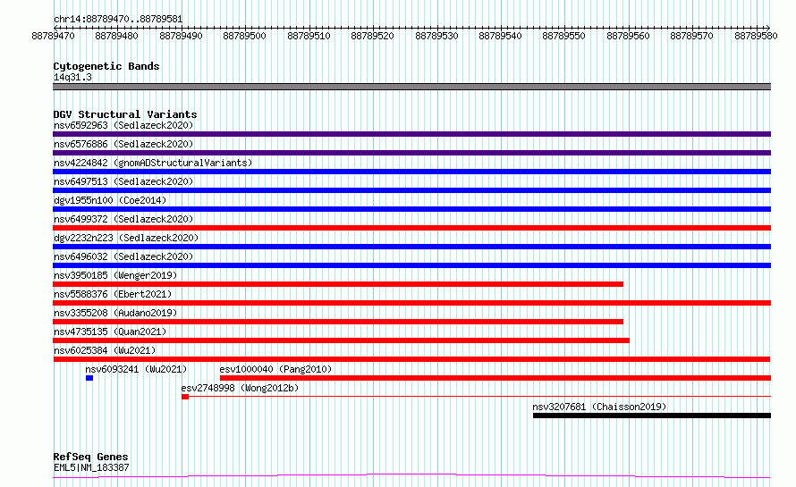796x487 pixels.
Task: Click the purple bar under nsv6592963
Action: pyautogui.click(x=411, y=134)
